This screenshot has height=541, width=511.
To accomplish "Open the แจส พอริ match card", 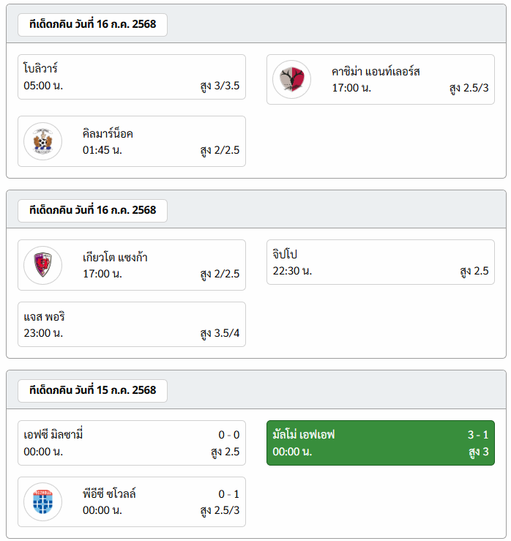I will (x=132, y=324).
